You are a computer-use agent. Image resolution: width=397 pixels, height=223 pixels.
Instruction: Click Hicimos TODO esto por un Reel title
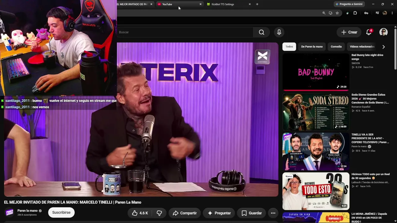pyautogui.click(x=370, y=176)
